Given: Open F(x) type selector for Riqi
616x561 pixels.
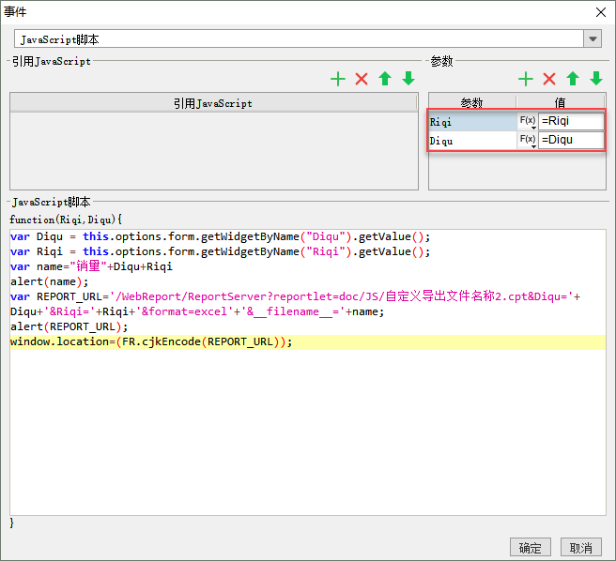Looking at the screenshot, I should point(527,121).
